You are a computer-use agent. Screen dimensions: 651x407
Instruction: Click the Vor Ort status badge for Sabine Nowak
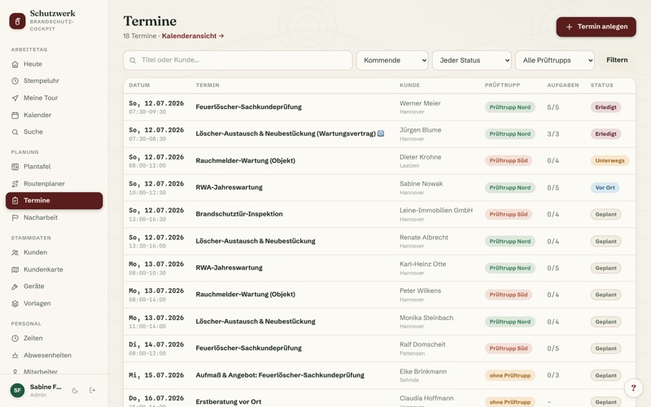605,188
